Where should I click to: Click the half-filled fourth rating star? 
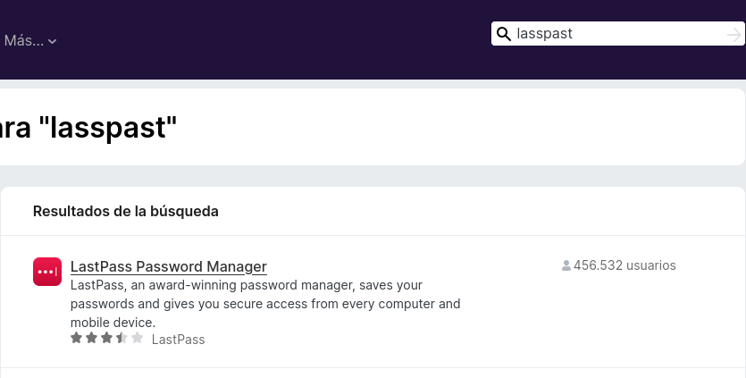point(122,338)
